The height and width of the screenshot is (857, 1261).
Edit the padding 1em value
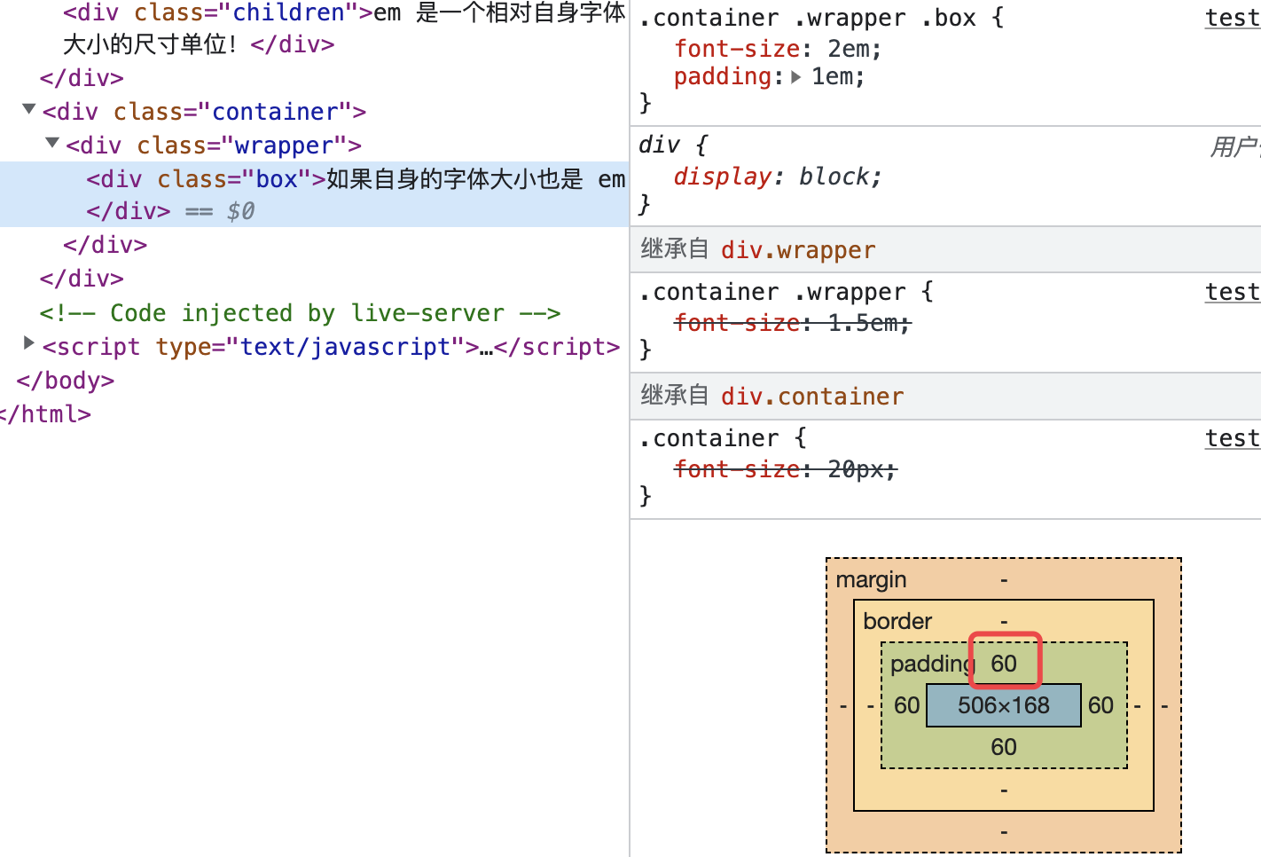[832, 77]
